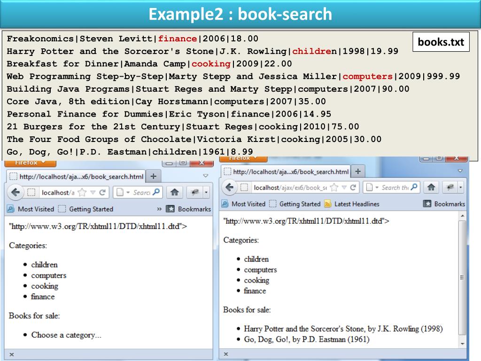Click children category in right window

pos(256,259)
